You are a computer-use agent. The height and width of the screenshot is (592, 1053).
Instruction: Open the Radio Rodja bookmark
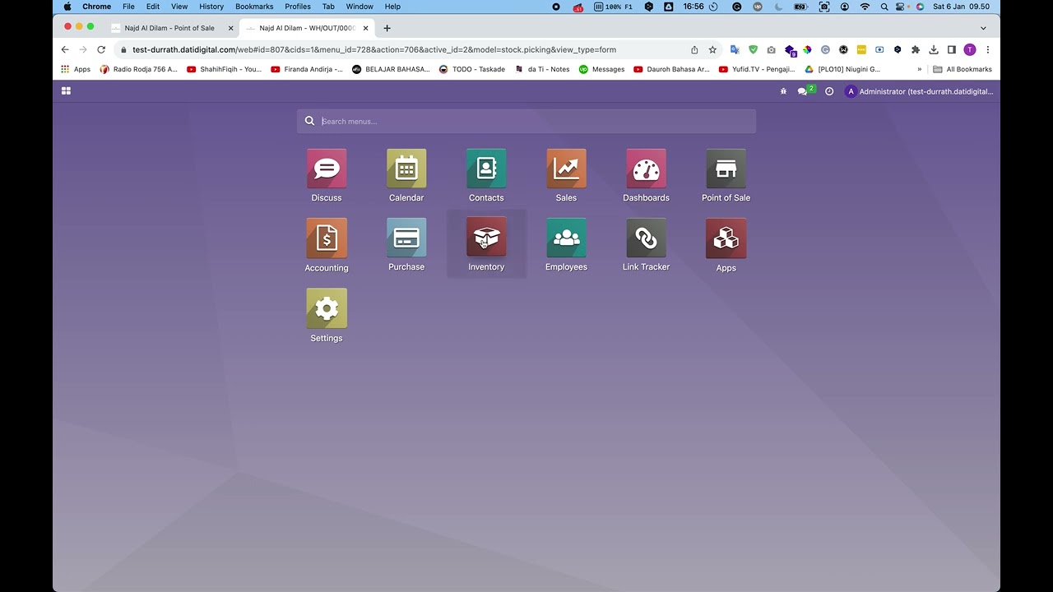coord(138,69)
